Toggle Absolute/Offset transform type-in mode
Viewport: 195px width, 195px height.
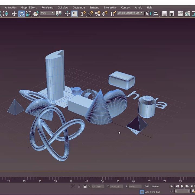85,186
